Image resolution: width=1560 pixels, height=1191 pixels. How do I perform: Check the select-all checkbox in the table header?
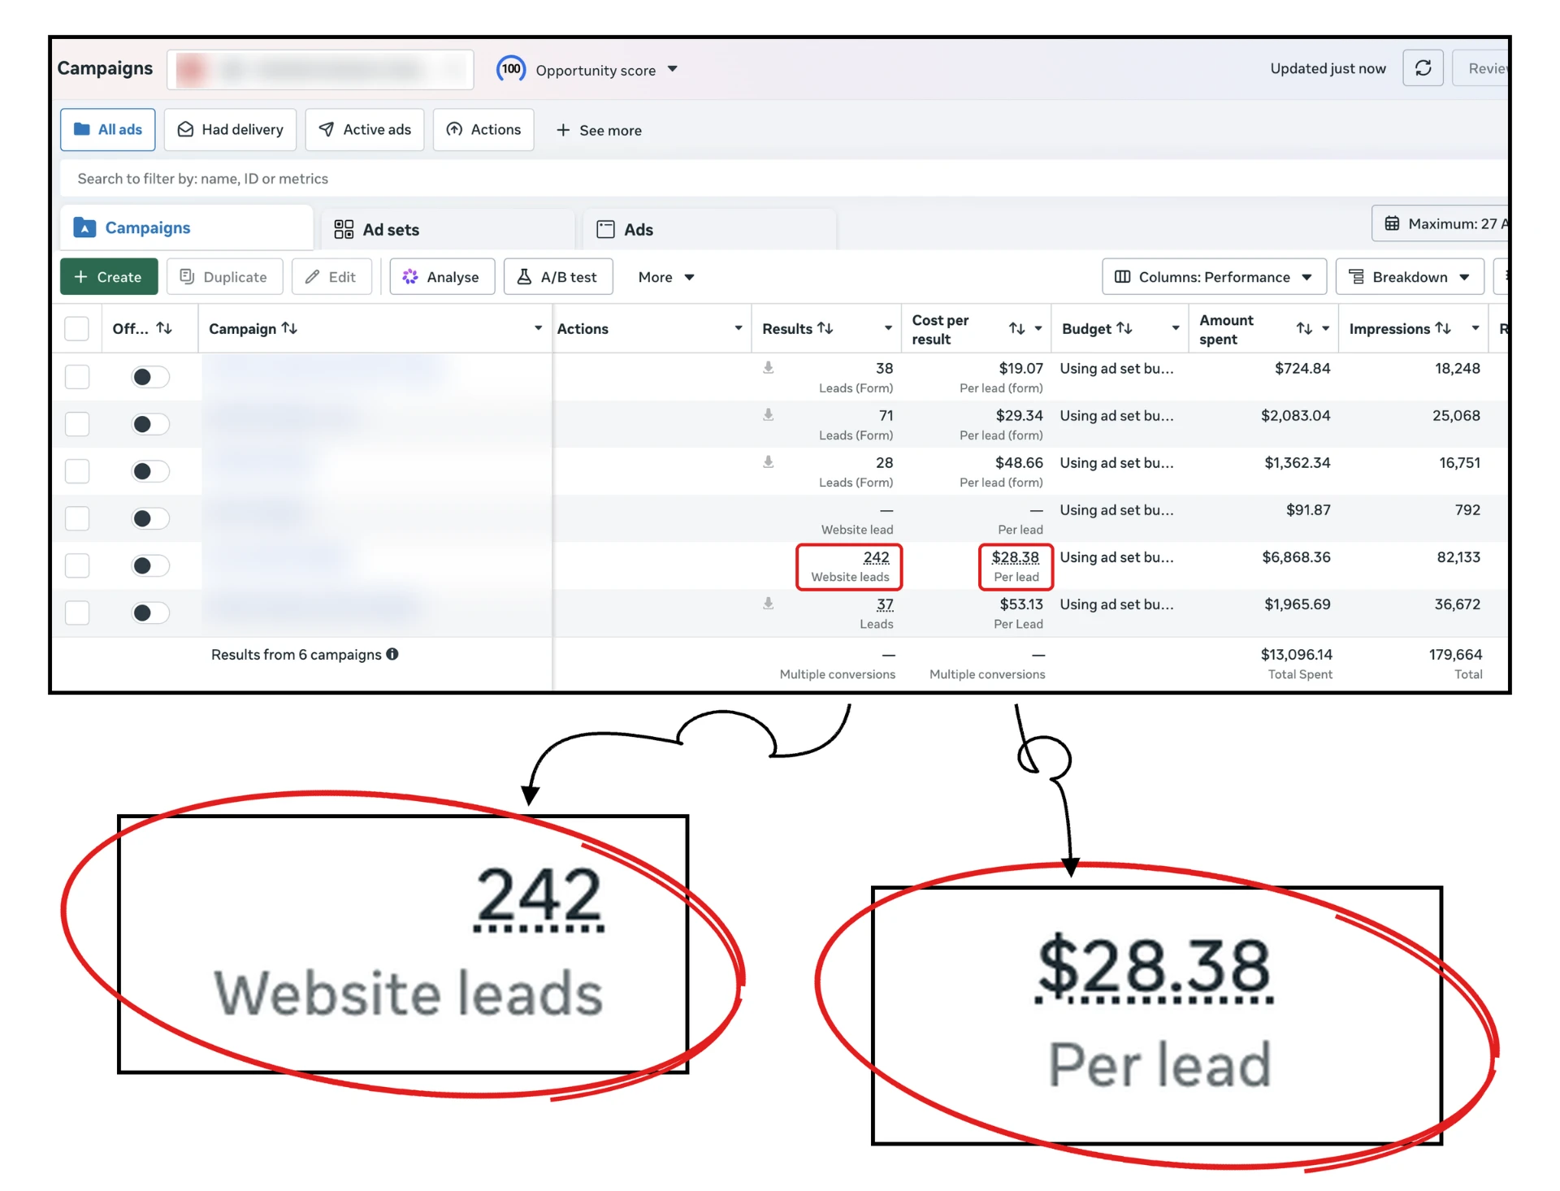pos(76,329)
